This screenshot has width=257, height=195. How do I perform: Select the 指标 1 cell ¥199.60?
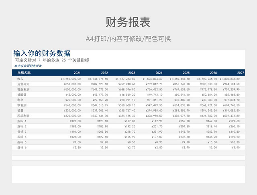click(234, 121)
